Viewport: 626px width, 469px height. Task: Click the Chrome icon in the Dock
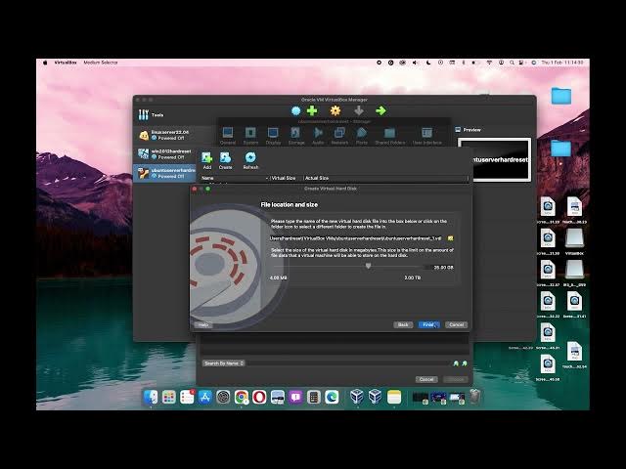point(242,397)
